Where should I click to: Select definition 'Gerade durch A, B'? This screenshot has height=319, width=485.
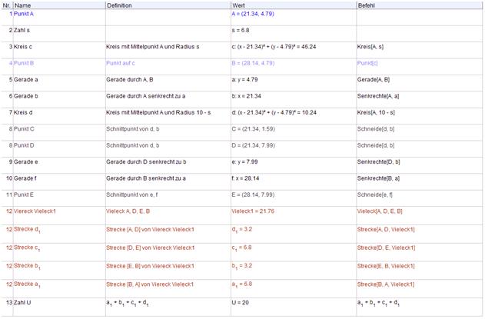pyautogui.click(x=138, y=79)
